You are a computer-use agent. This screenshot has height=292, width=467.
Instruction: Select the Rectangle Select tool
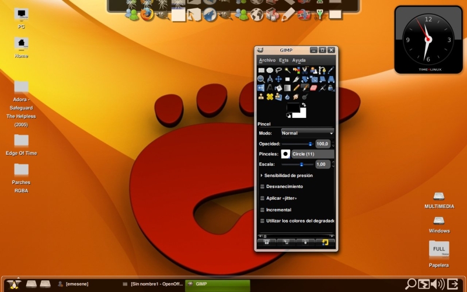[261, 70]
